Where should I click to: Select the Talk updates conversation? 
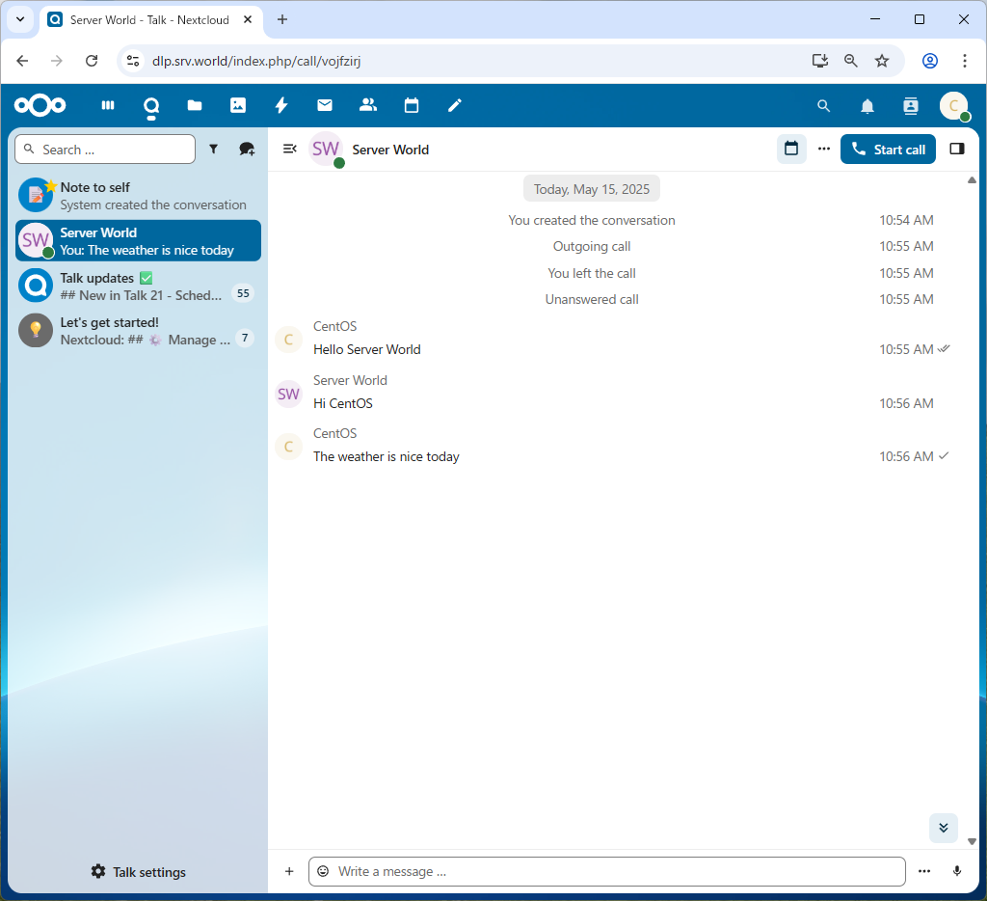[x=138, y=287]
